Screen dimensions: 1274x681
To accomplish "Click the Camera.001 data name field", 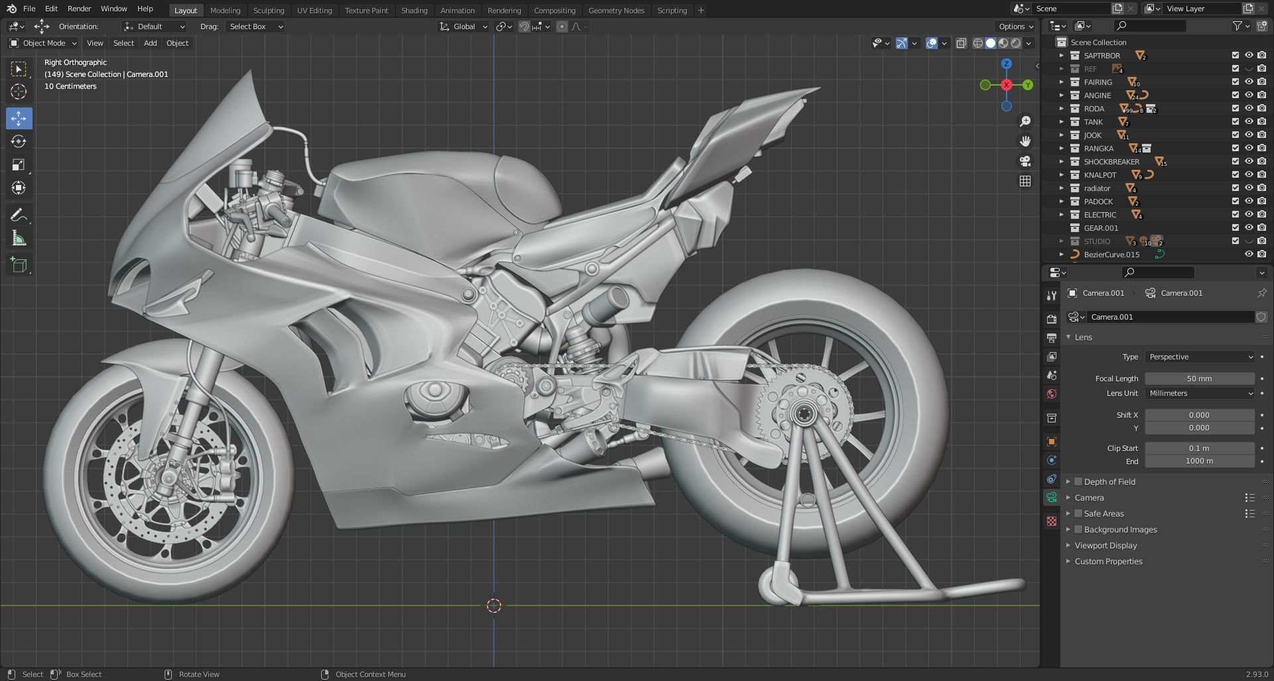I will click(1171, 317).
